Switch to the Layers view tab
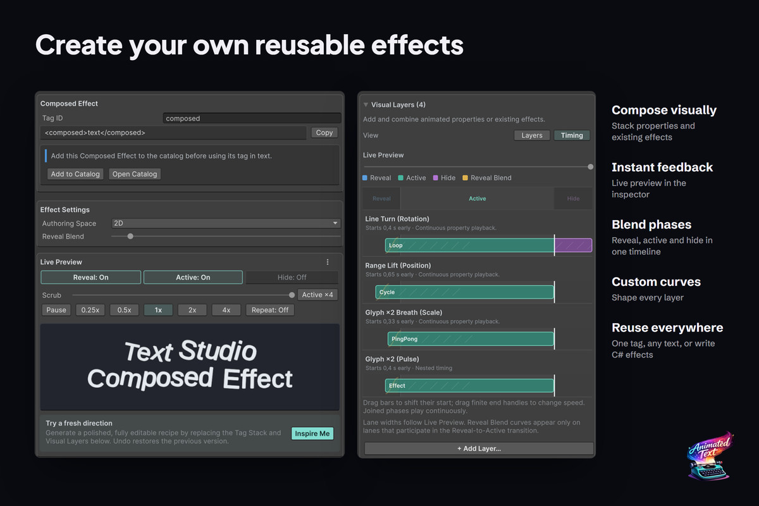This screenshot has width=759, height=506. click(532, 135)
